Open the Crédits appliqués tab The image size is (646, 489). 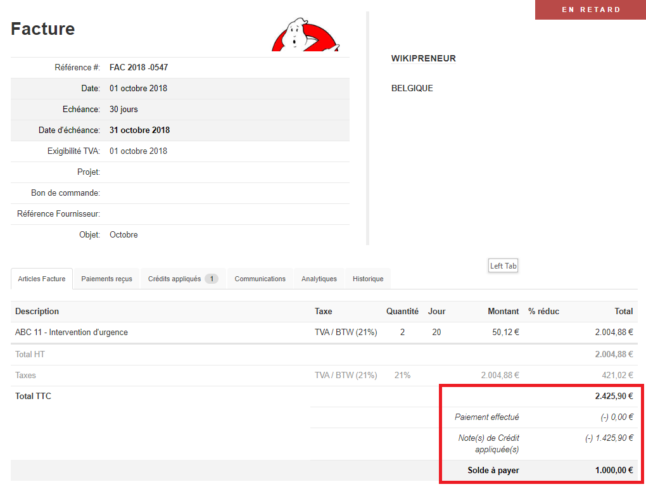[x=174, y=279]
